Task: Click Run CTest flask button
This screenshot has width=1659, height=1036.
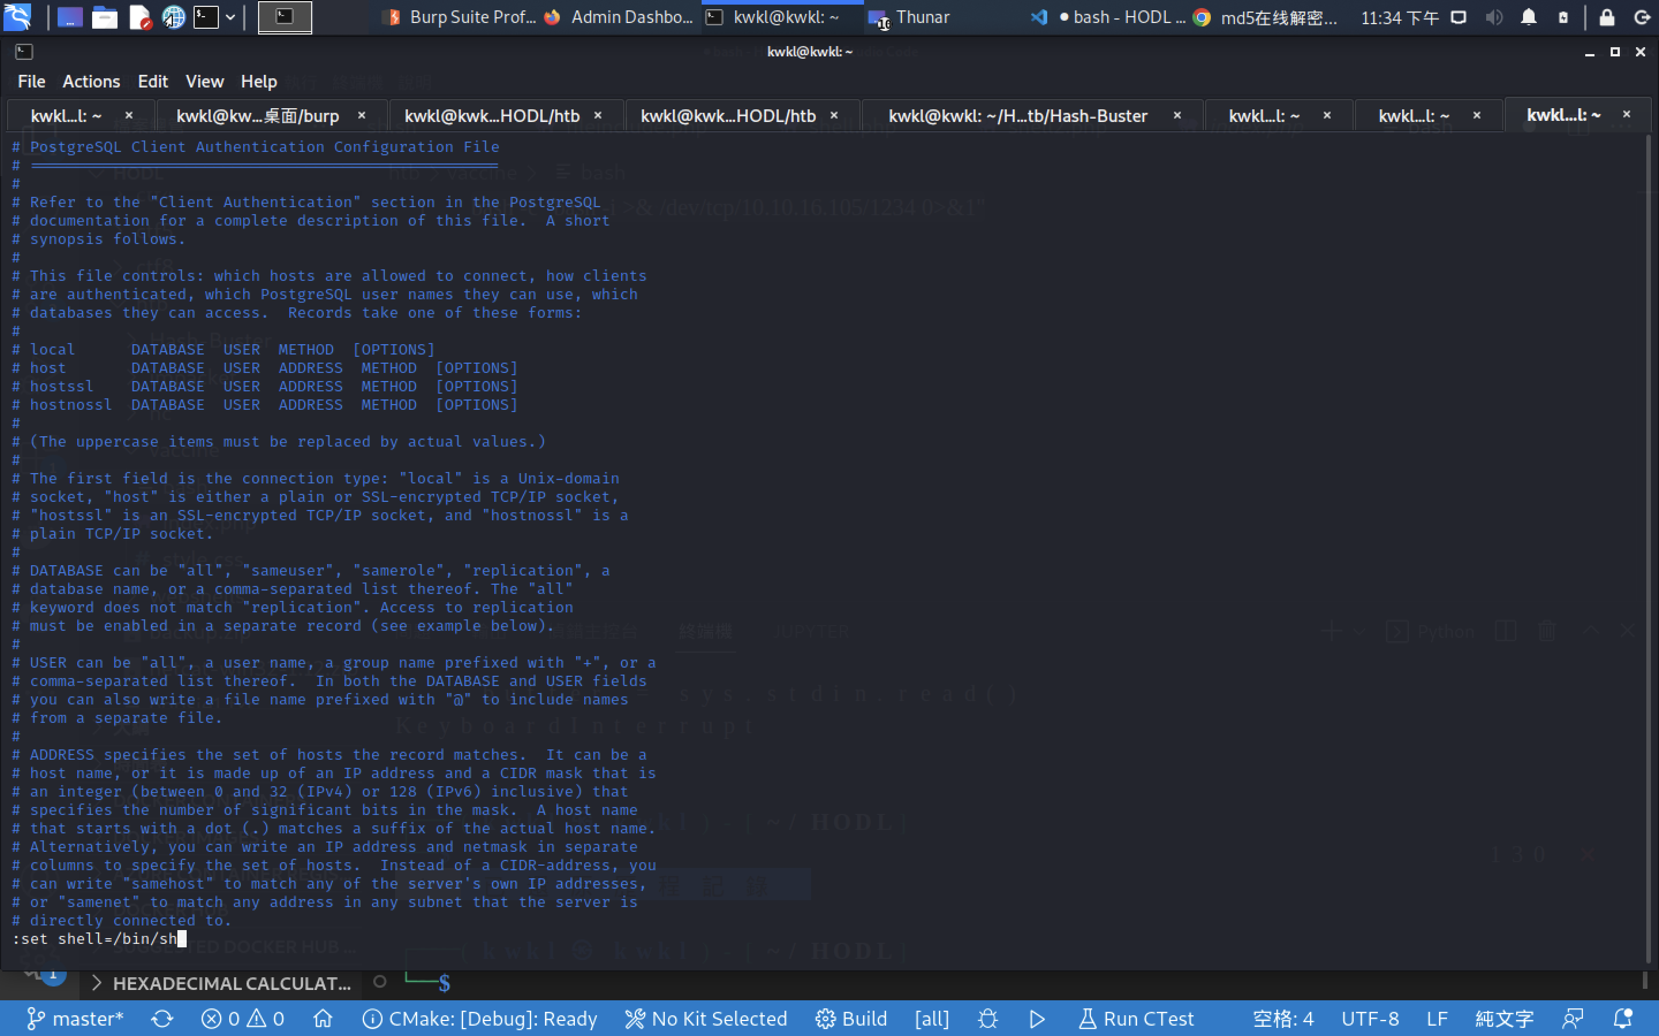Action: click(1136, 1019)
